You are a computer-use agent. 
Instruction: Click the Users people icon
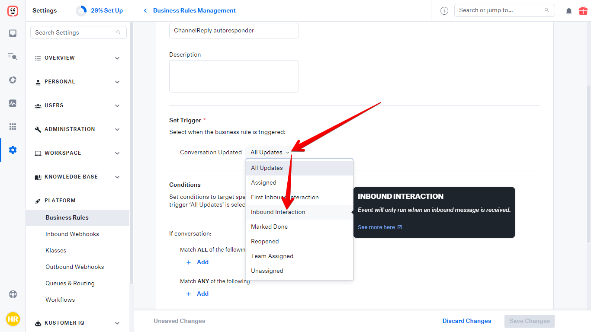coord(38,105)
